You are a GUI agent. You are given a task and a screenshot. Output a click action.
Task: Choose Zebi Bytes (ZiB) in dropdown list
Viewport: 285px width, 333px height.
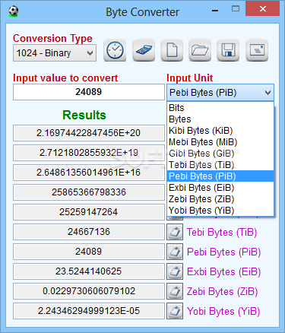220,199
